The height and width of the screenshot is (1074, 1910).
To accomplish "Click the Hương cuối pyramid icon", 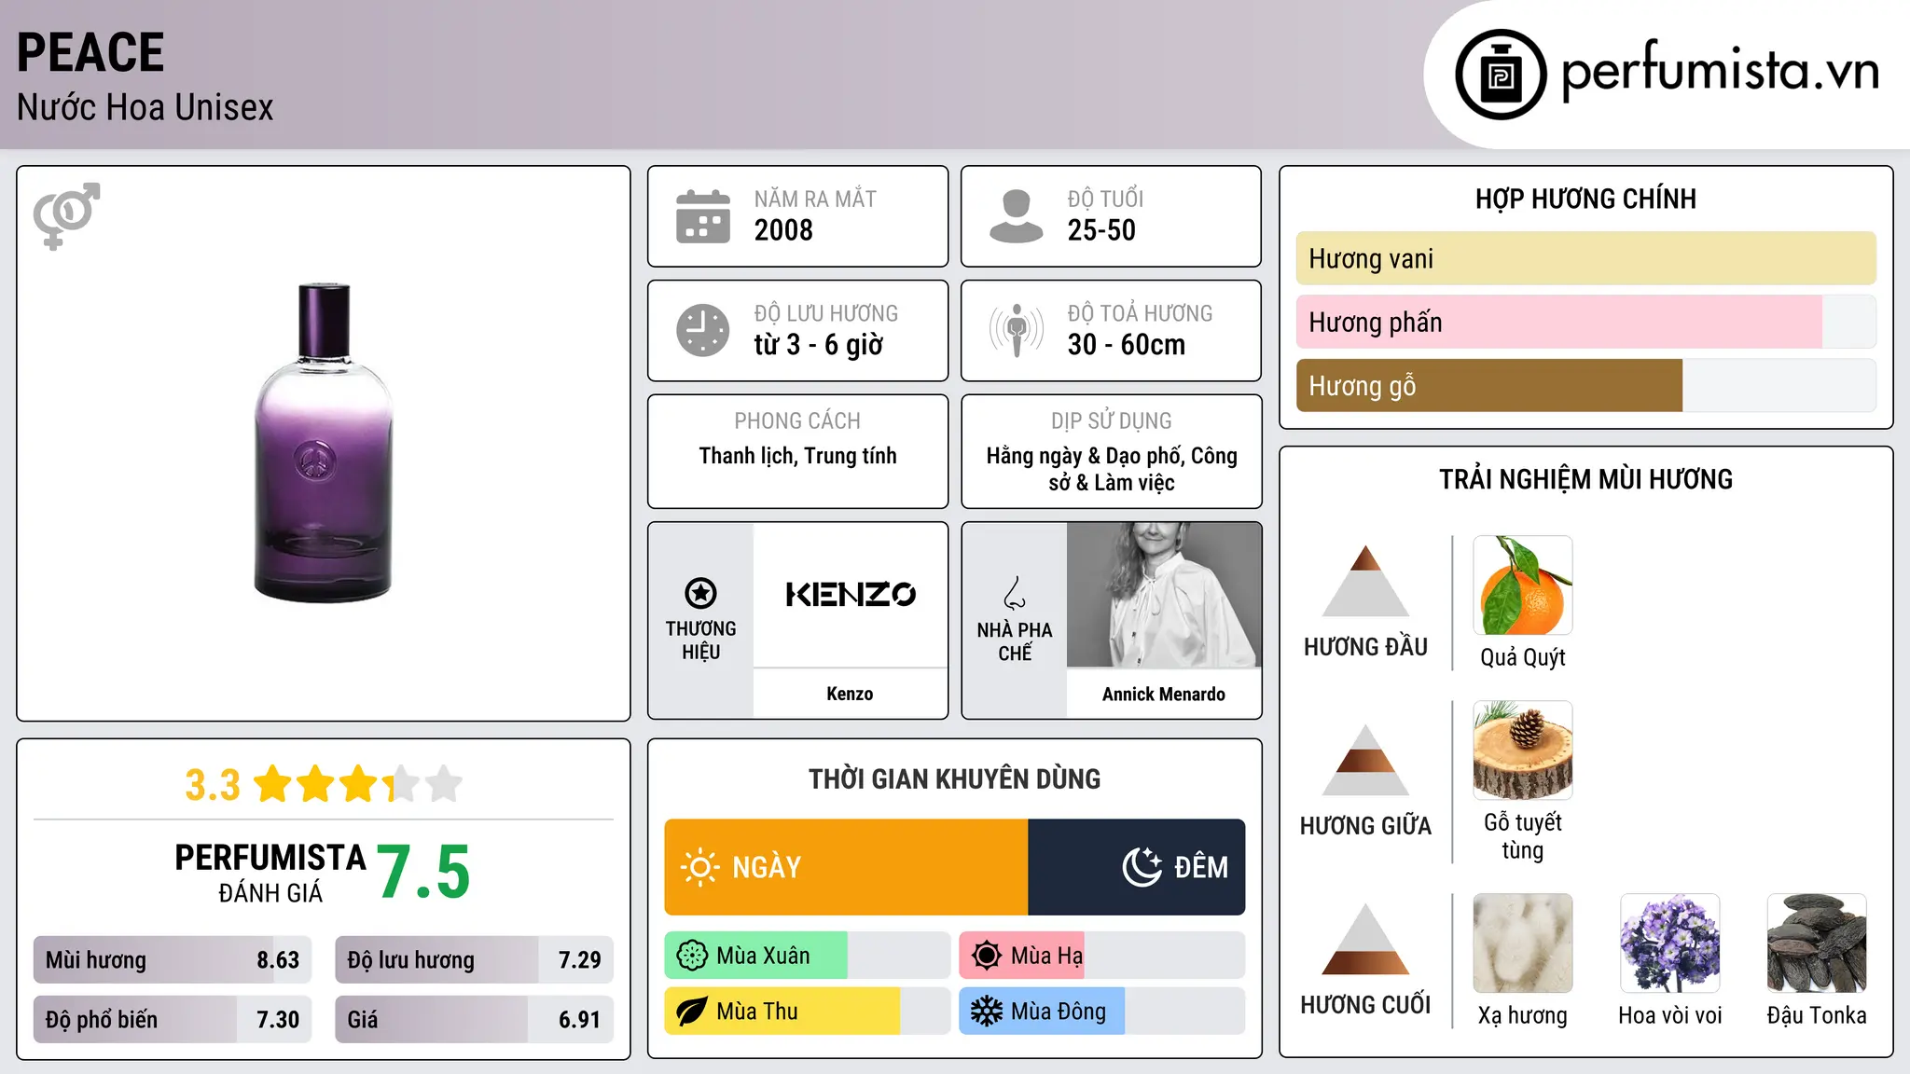I will coord(1365,939).
